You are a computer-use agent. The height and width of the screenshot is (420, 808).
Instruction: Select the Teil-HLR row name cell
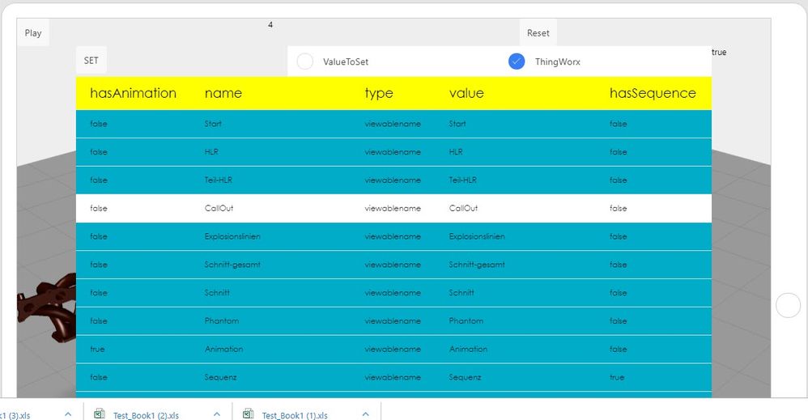click(x=218, y=180)
